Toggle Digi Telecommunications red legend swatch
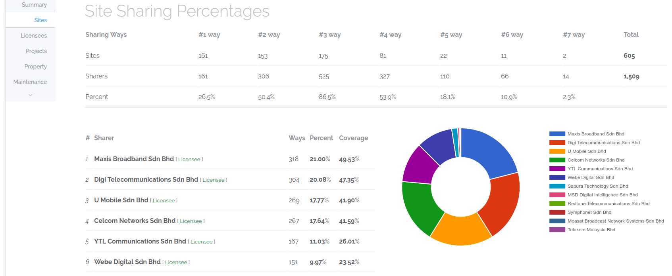Viewport: 672px width, 276px height. click(557, 143)
